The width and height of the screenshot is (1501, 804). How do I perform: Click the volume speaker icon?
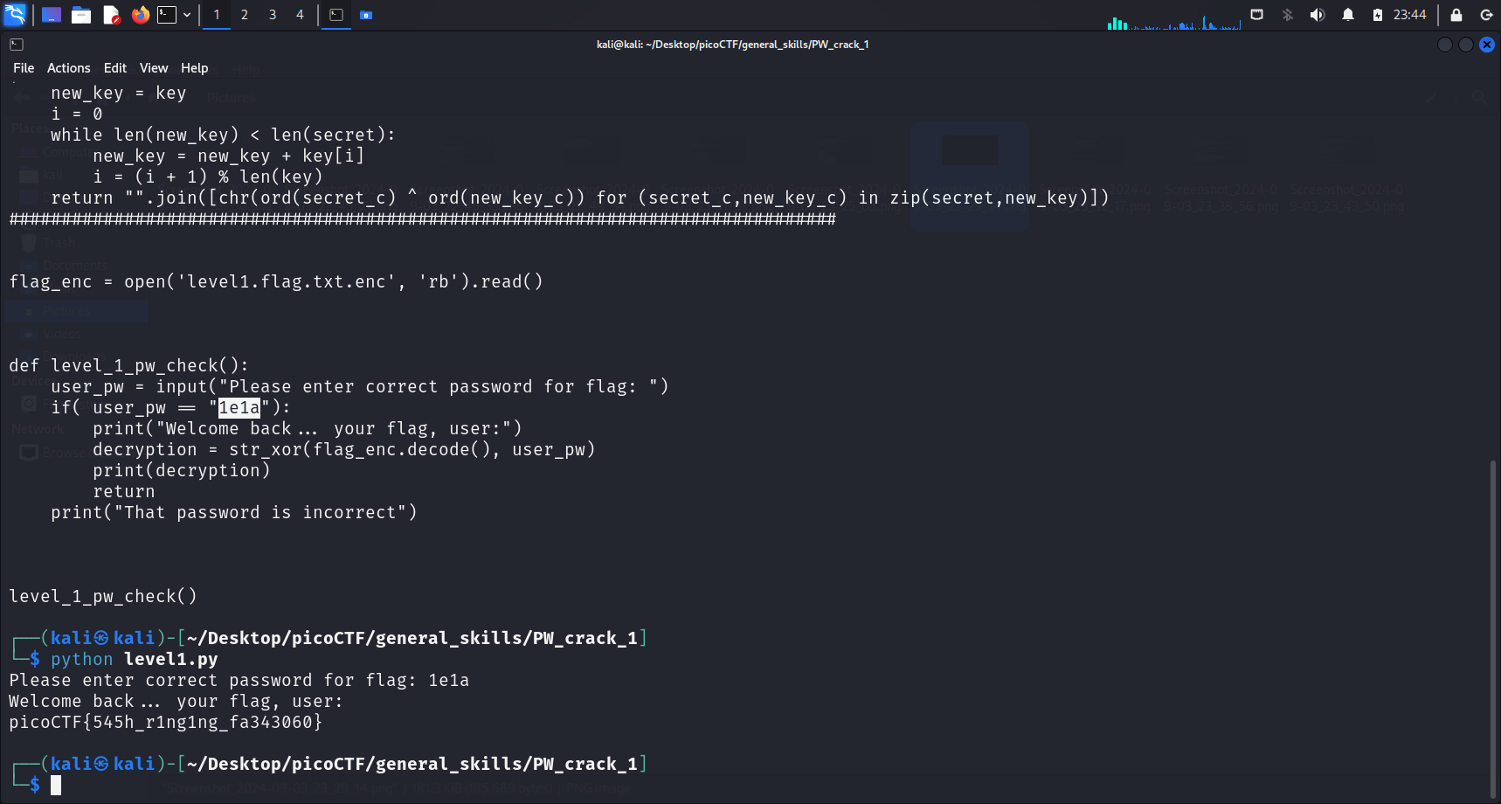tap(1317, 15)
